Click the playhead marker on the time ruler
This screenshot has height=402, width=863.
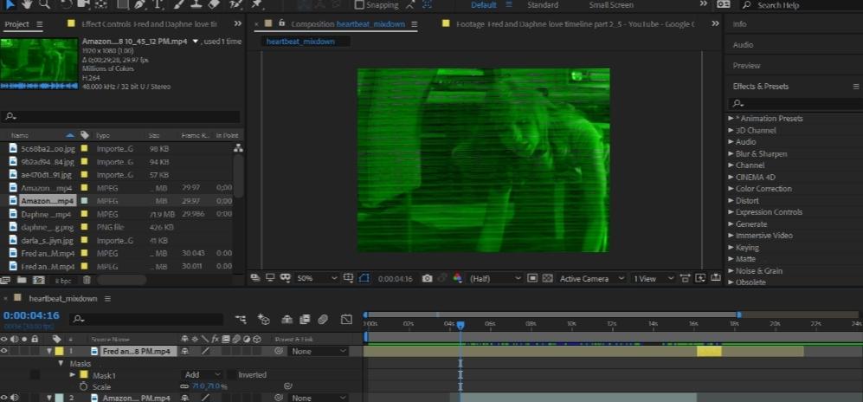pos(460,326)
